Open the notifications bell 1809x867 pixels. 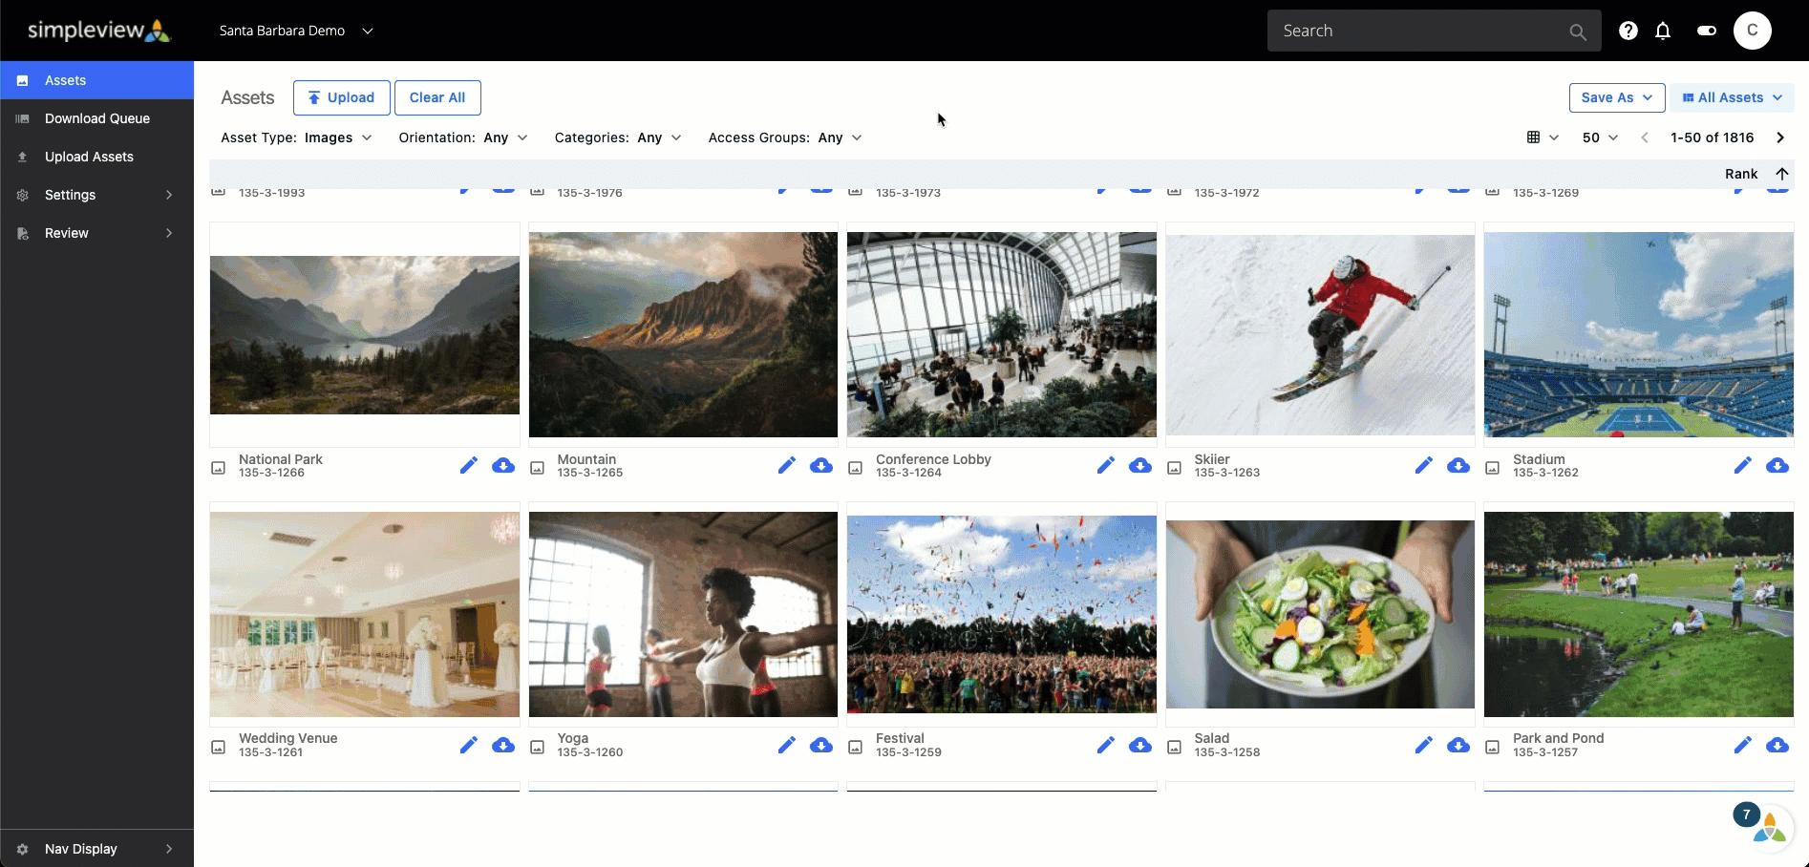1663,31
